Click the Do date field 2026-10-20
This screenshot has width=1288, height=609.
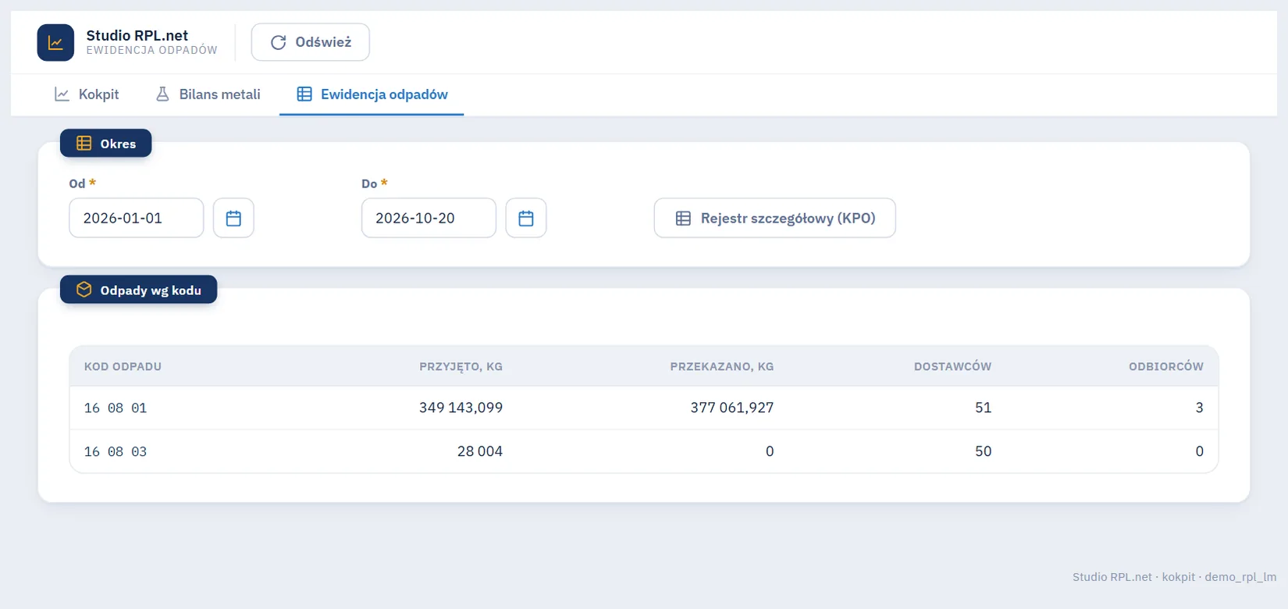click(x=429, y=218)
